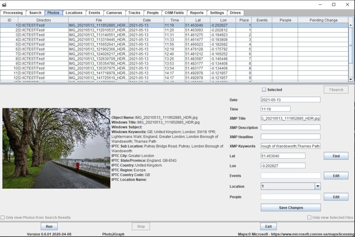Screen dimensions: 355x237
Task: Click the tree-lined path photo preview
Action: pyautogui.click(x=56, y=148)
